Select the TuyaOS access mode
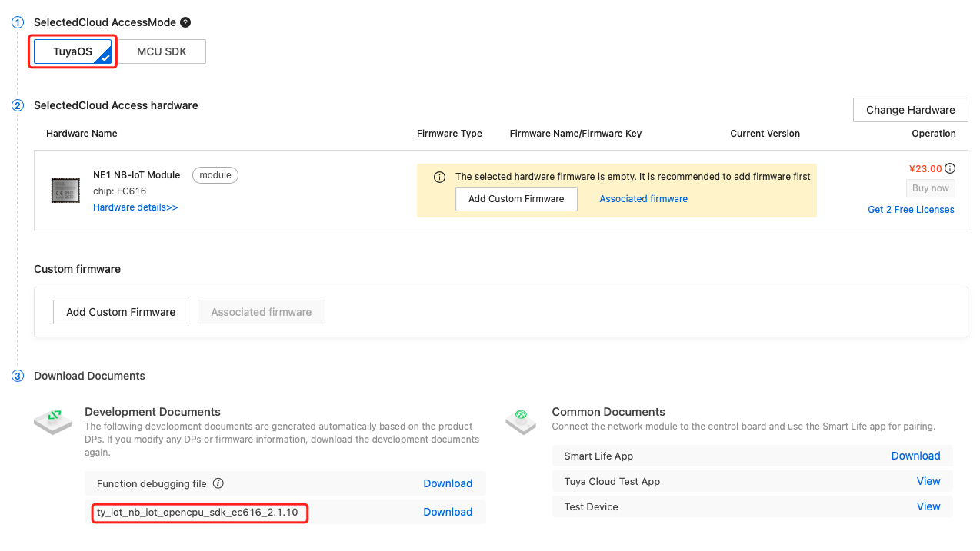This screenshot has width=980, height=551. (x=73, y=51)
